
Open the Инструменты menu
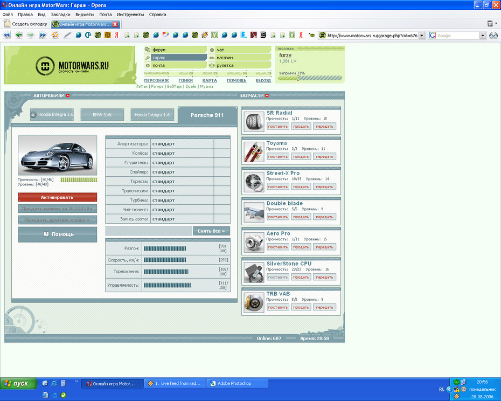click(x=130, y=15)
